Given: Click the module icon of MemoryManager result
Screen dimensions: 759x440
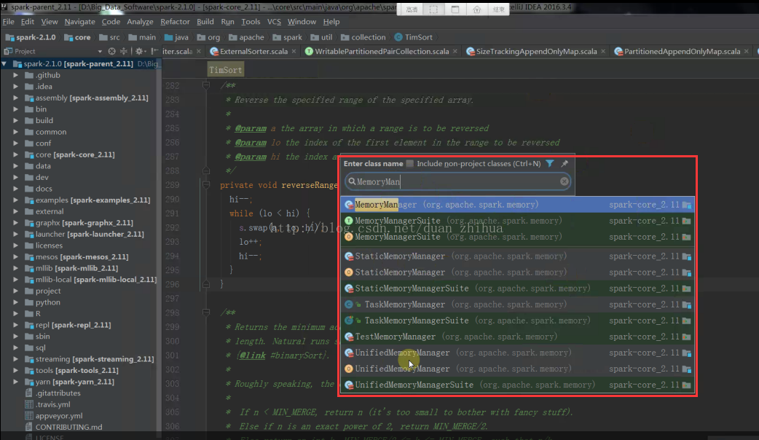Looking at the screenshot, I should click(687, 205).
